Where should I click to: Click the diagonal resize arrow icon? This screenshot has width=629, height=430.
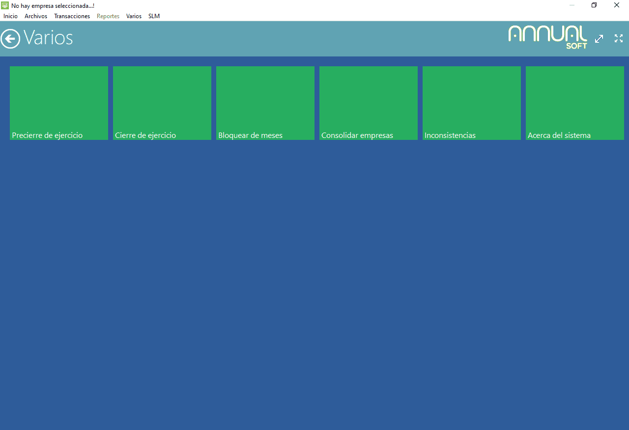[x=599, y=39]
